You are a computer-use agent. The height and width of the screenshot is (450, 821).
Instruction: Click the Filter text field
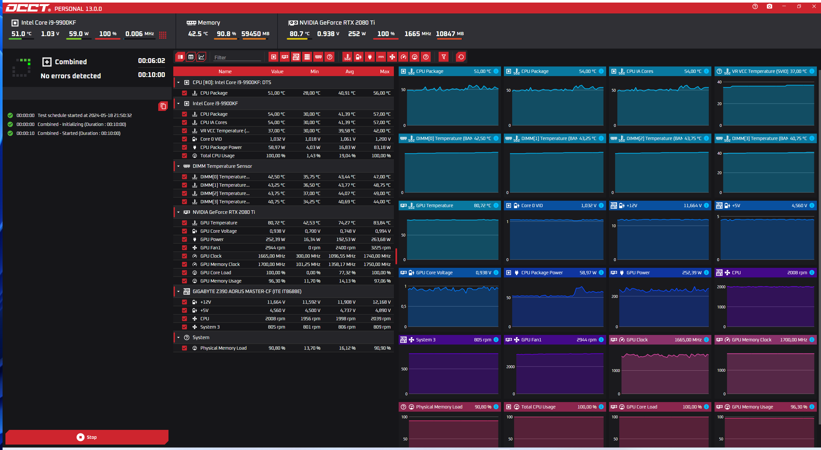[237, 58]
